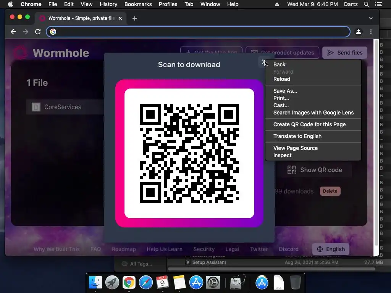
Task: Click the Wormhole logo
Action: [x=52, y=53]
